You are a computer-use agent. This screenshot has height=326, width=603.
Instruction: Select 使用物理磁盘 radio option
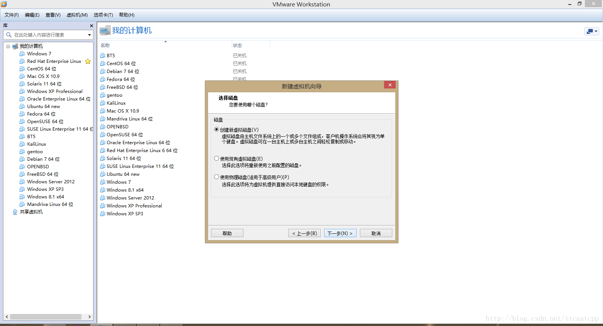click(216, 177)
